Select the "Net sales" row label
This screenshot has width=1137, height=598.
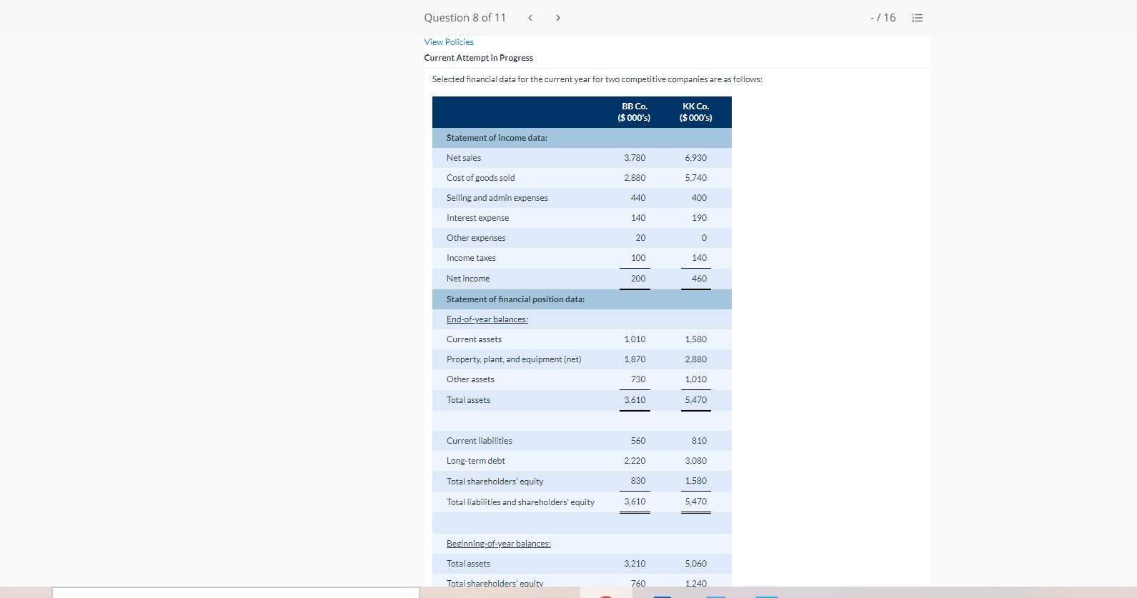[x=464, y=158]
